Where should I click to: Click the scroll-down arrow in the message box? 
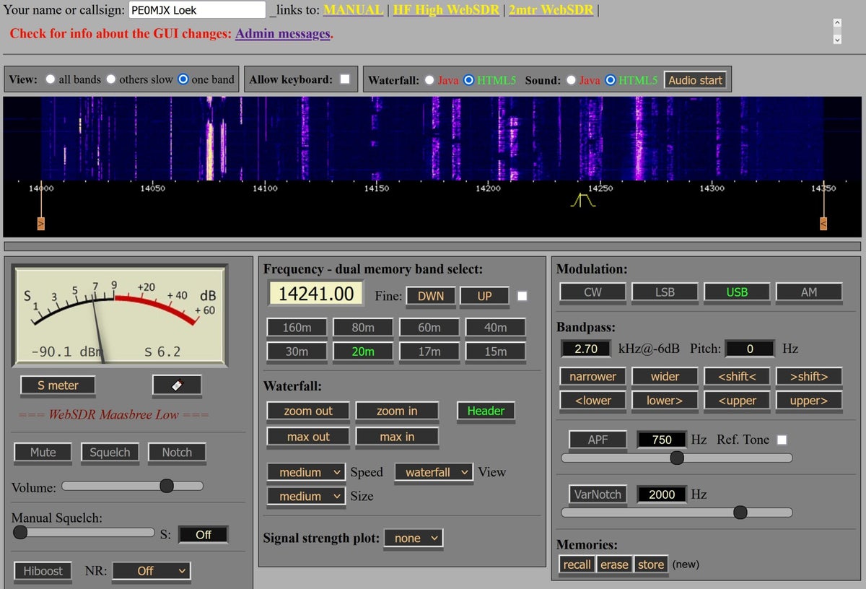(x=837, y=40)
